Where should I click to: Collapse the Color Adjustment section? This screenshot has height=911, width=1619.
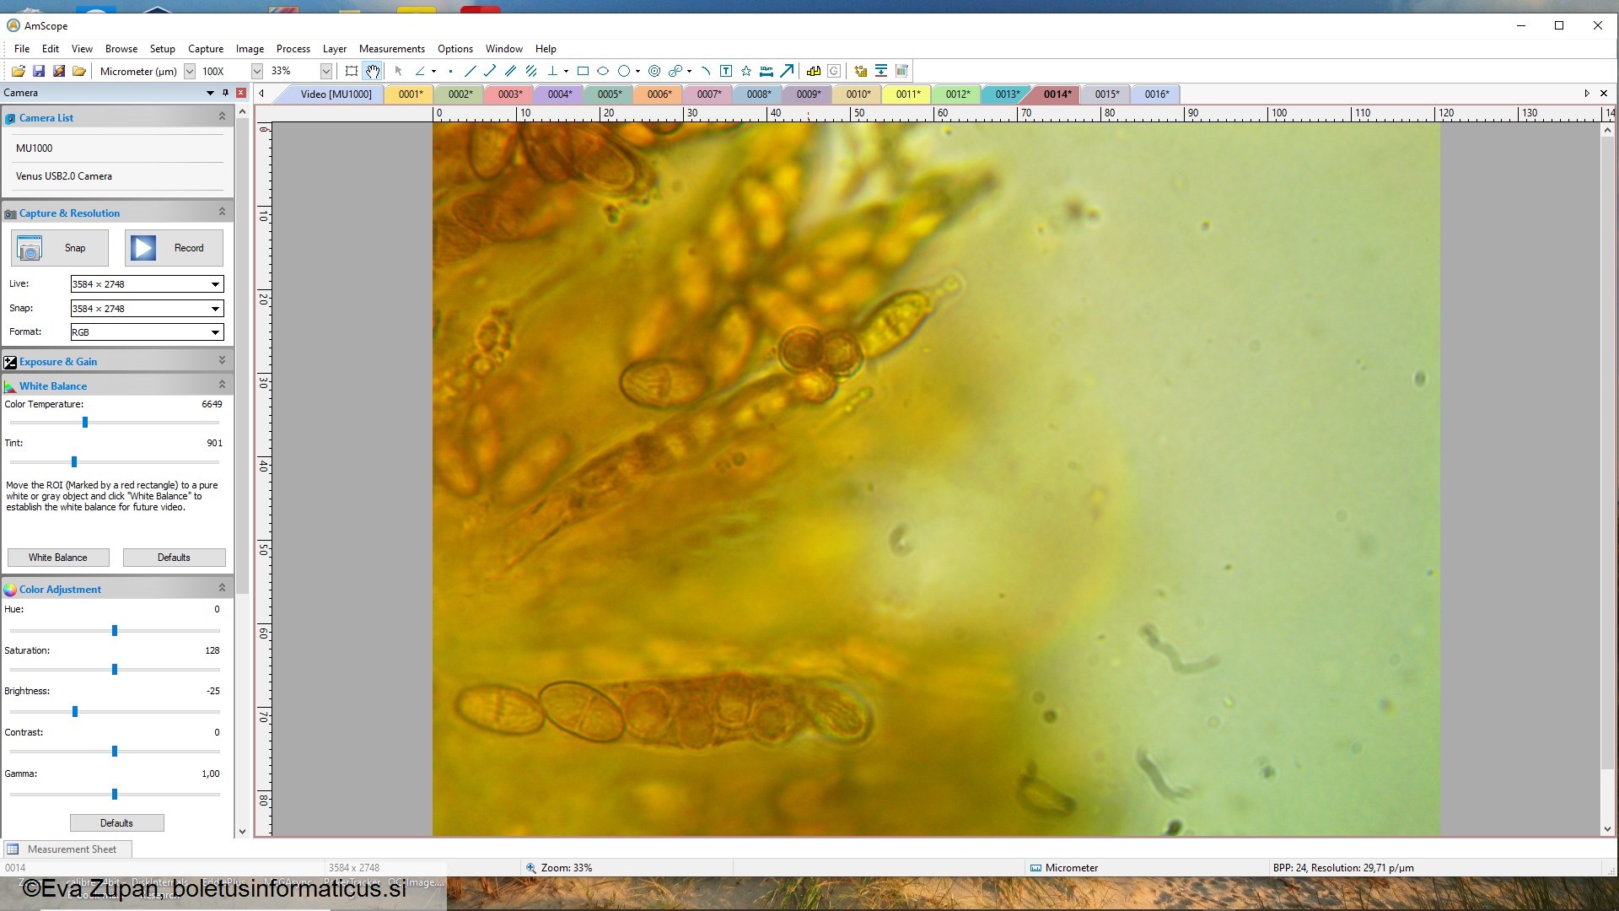222,589
